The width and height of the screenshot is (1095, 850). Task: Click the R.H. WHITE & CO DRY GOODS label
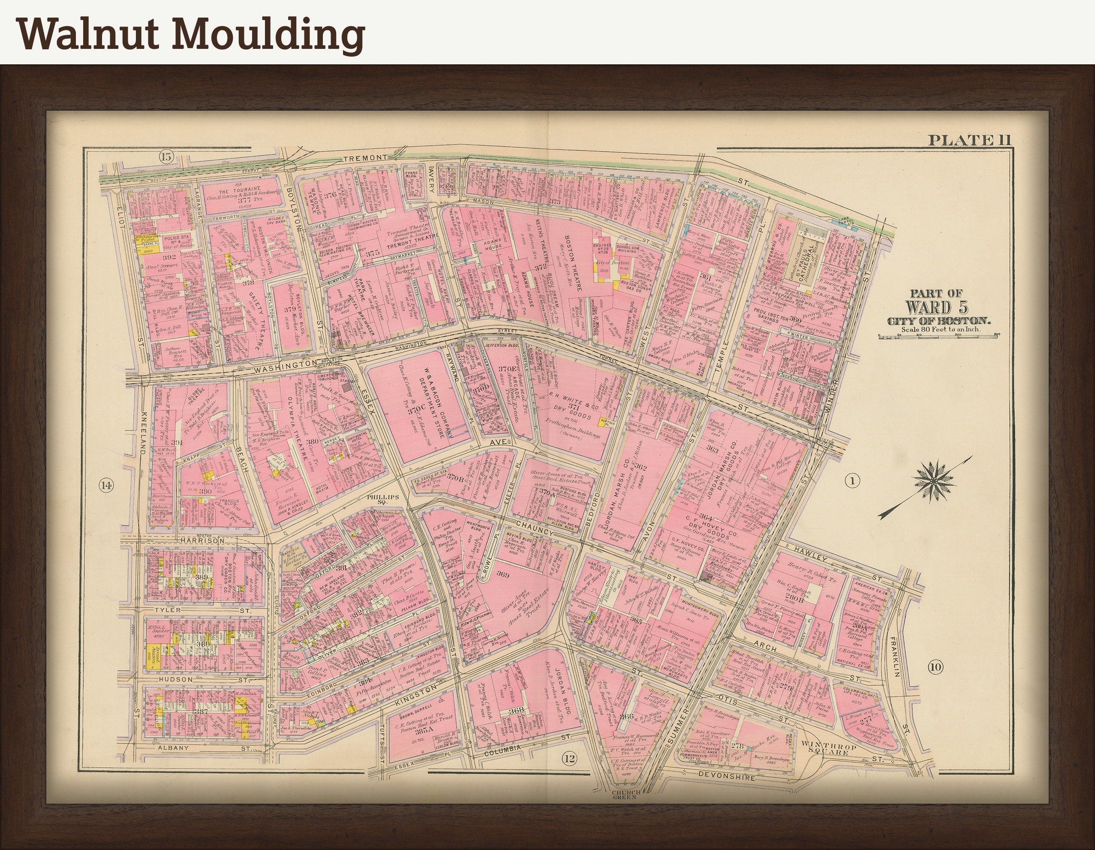tap(573, 406)
